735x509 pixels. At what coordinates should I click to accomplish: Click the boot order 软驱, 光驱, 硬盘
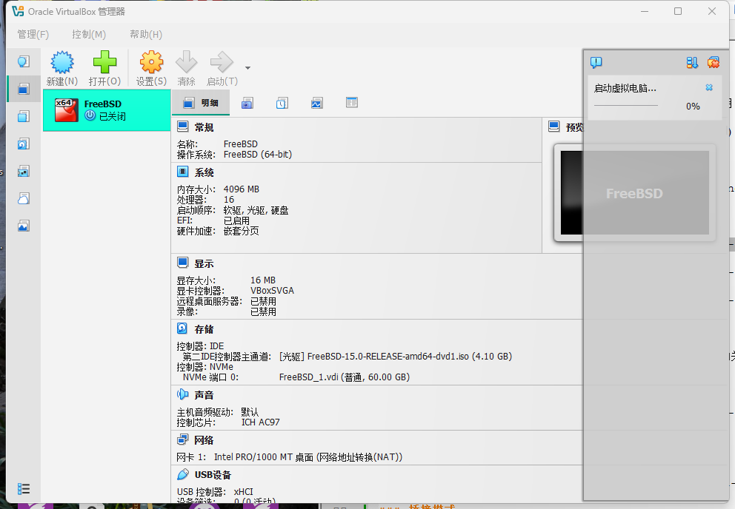[x=256, y=210]
